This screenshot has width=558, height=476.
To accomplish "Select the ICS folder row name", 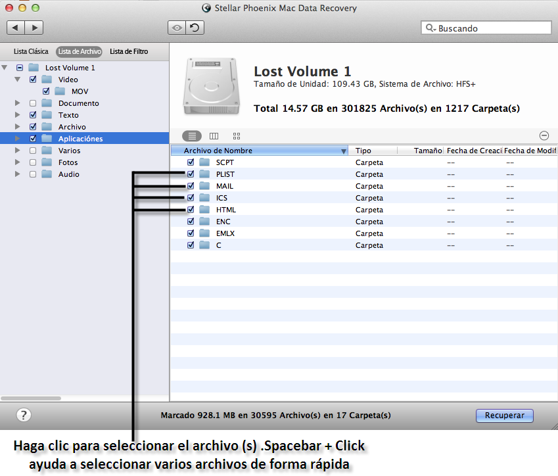I will click(x=221, y=198).
